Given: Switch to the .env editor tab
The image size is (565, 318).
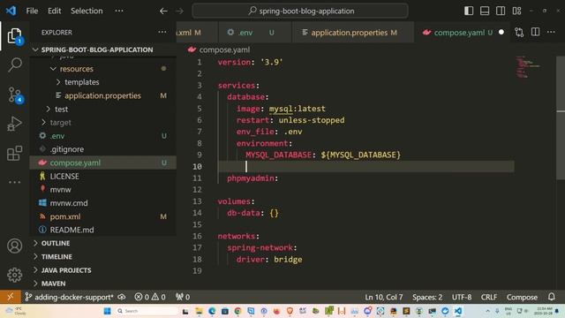Looking at the screenshot, I should (x=254, y=33).
